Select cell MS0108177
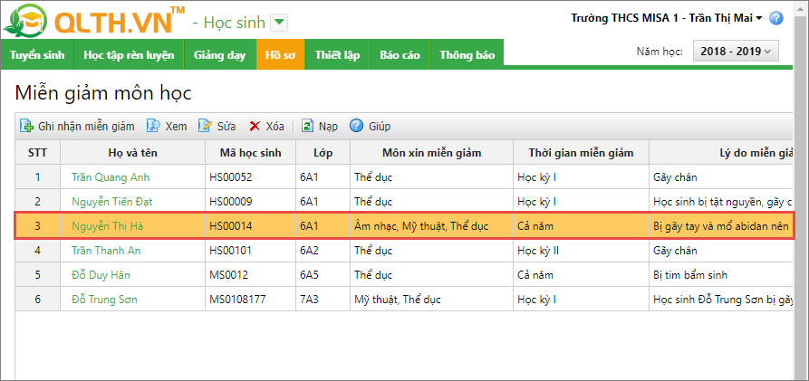Image resolution: width=809 pixels, height=381 pixels. point(250,300)
